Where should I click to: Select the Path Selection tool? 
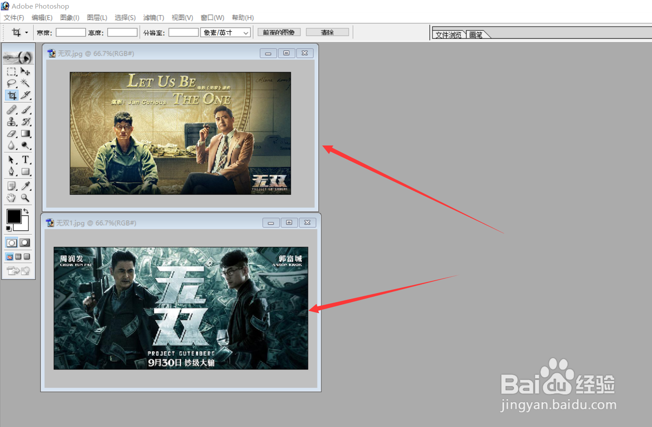coord(12,160)
